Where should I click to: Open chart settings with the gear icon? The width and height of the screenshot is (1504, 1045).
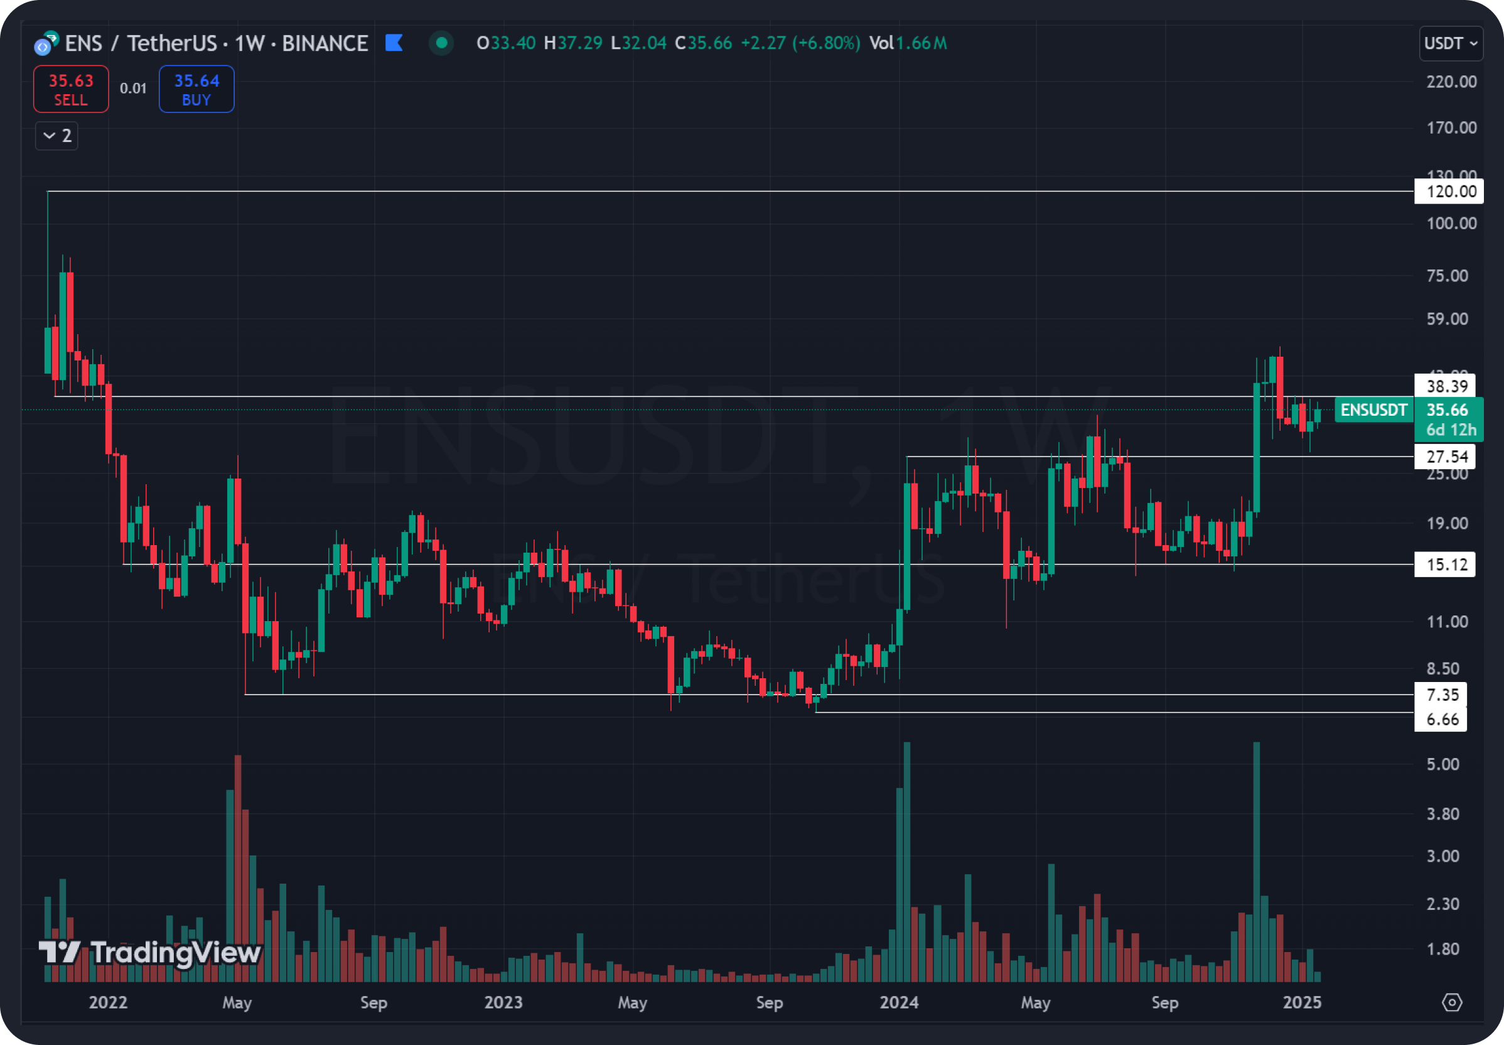tap(1452, 1002)
